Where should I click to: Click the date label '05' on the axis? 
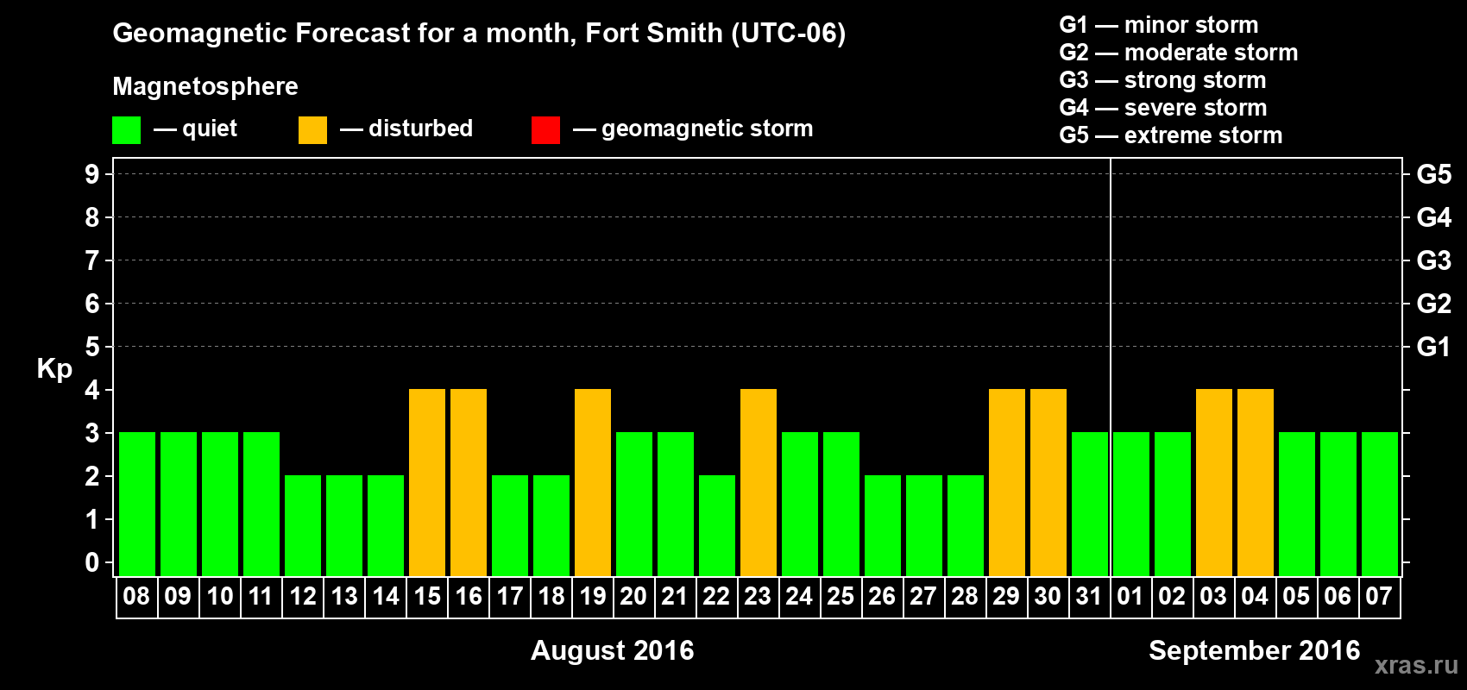point(1296,596)
